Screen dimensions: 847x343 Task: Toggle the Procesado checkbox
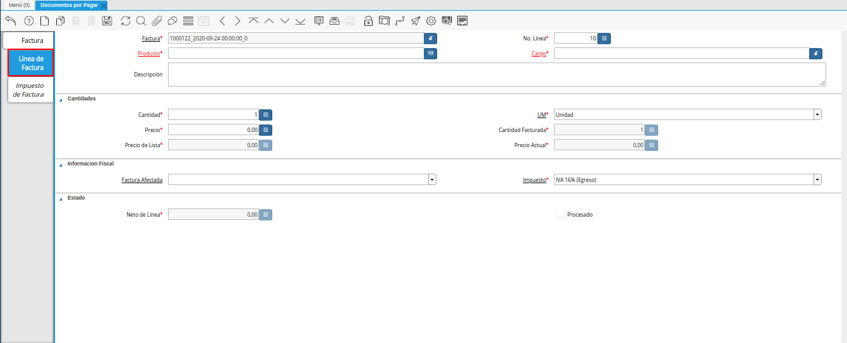(x=560, y=214)
